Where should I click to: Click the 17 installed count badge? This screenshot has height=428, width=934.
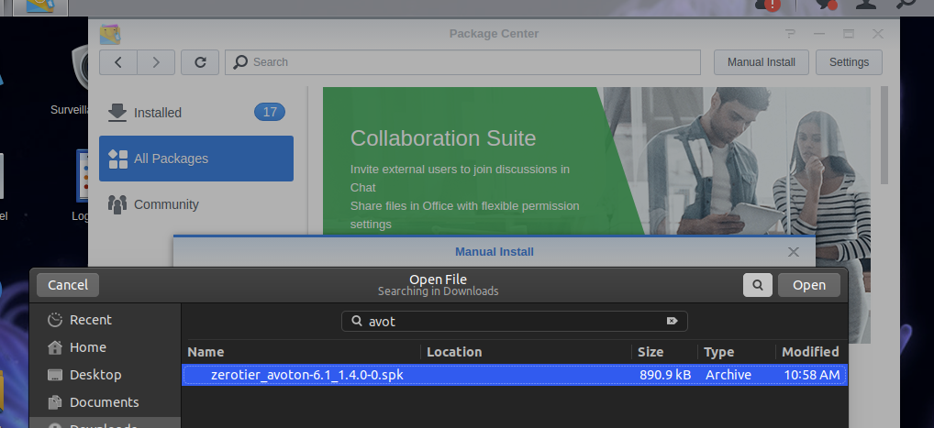(269, 112)
